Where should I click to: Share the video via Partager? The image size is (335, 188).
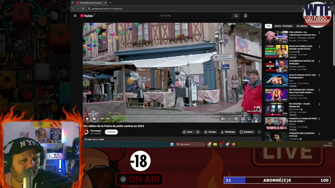tap(210, 132)
